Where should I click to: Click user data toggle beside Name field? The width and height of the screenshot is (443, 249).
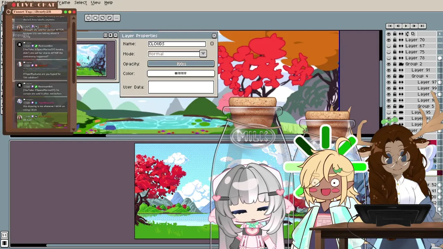[212, 44]
